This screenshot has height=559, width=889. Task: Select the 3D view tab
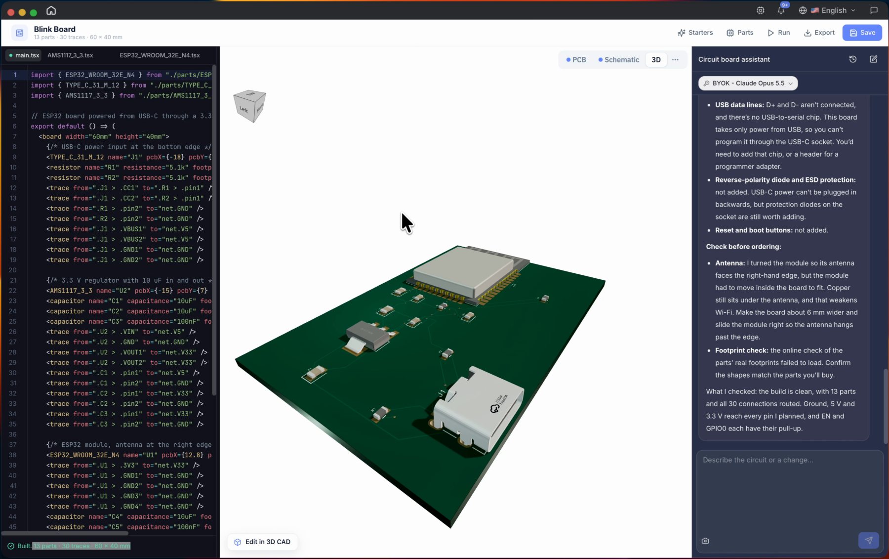[x=656, y=60]
